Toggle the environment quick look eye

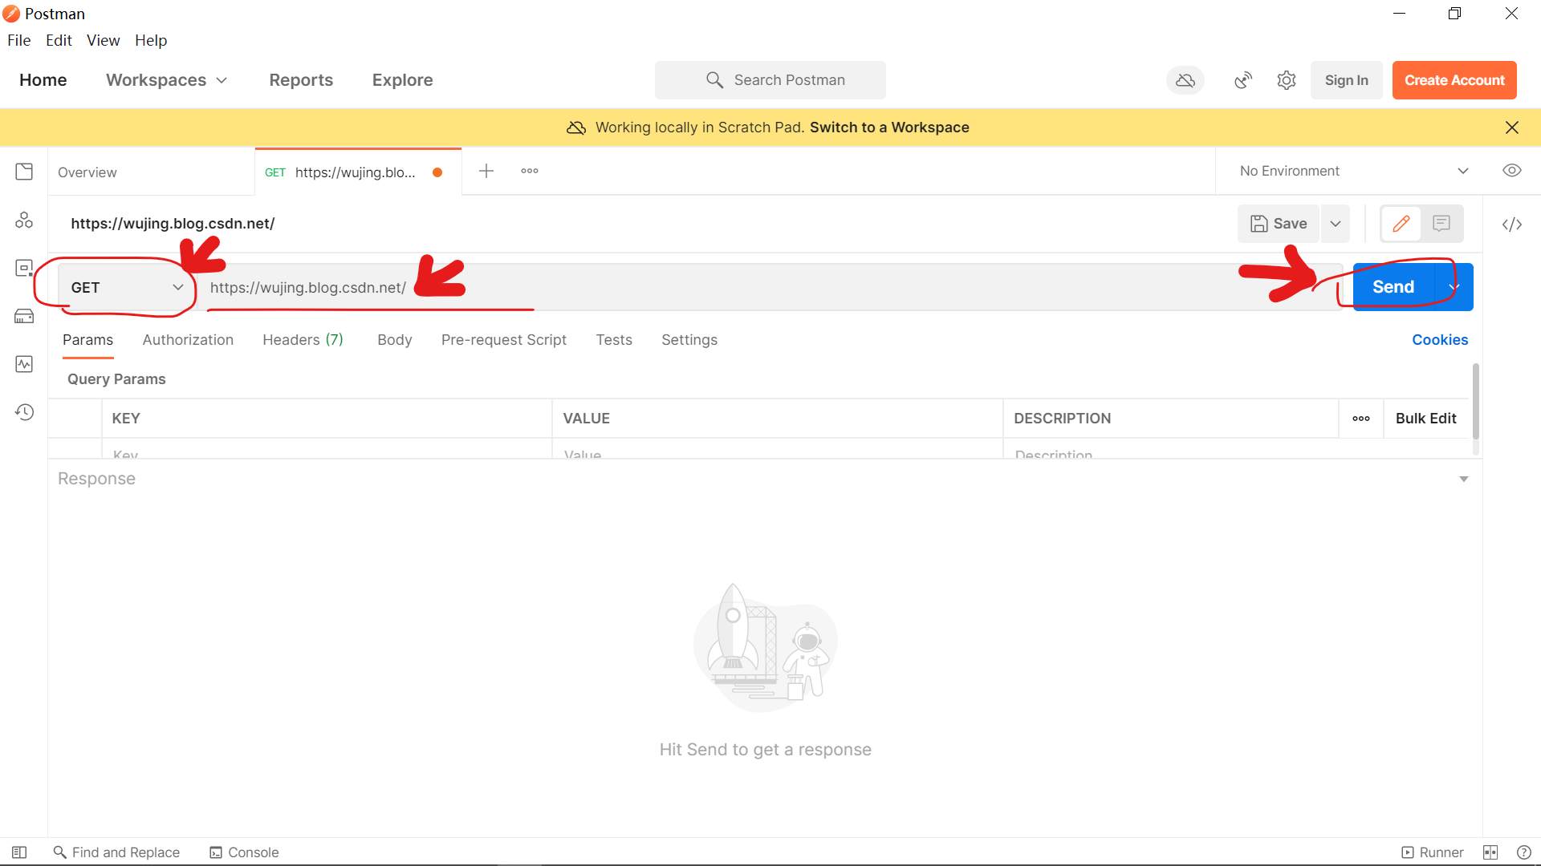pyautogui.click(x=1512, y=170)
